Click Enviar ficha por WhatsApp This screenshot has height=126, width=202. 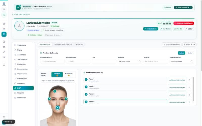click(53, 30)
